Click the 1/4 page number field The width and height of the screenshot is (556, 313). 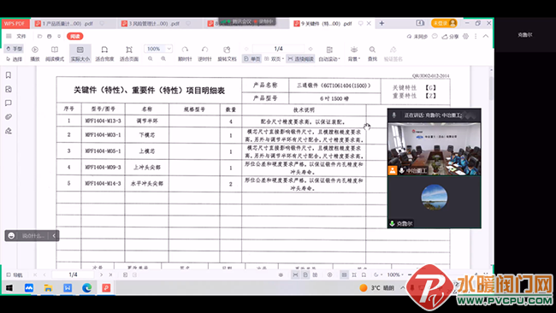click(x=278, y=49)
